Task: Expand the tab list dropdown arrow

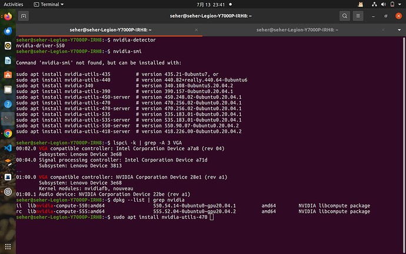Action: (400, 30)
